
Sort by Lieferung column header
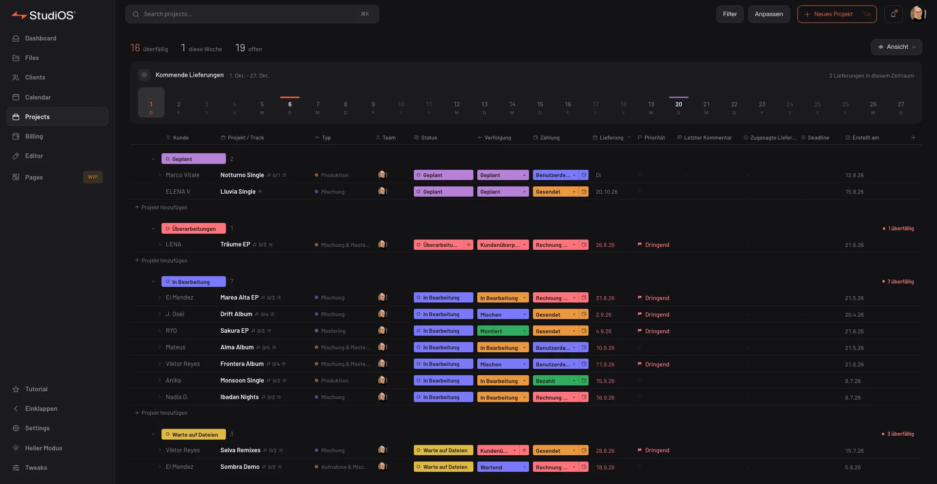pos(611,138)
